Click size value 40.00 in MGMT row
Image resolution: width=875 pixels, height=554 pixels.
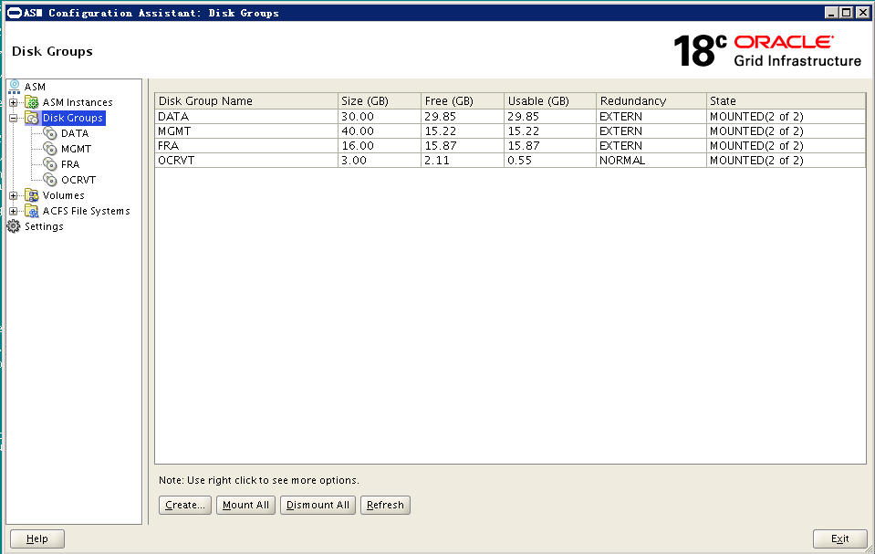click(380, 131)
